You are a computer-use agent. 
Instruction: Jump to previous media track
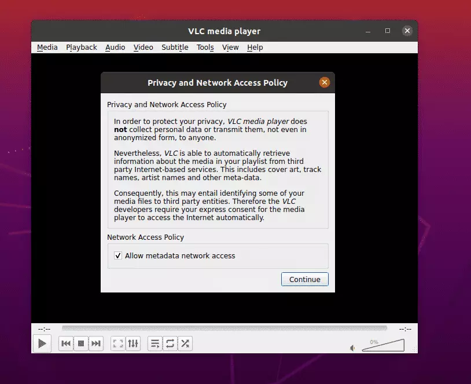pos(66,343)
